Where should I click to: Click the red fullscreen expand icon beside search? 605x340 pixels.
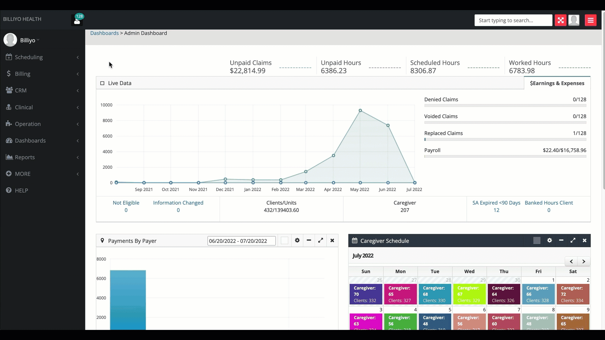click(561, 20)
